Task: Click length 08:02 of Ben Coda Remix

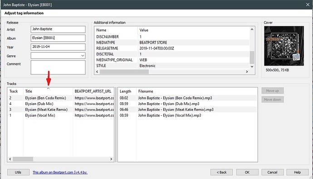Action: tap(124, 98)
